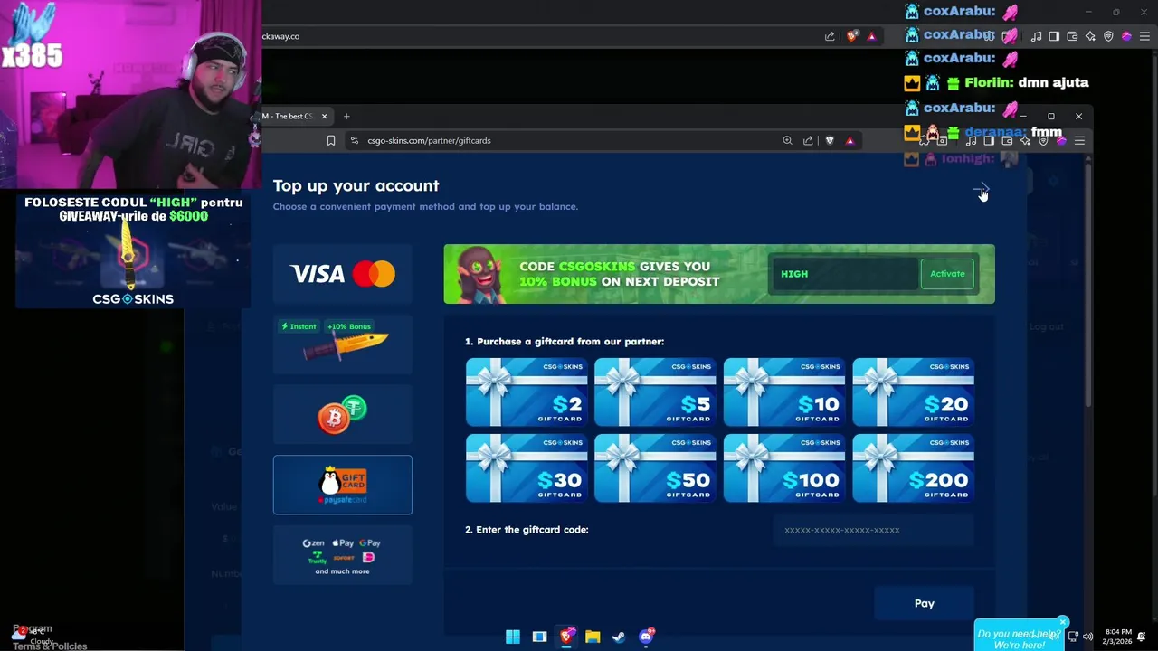Image resolution: width=1158 pixels, height=651 pixels.
Task: Open the hamburger menu in back browser window
Action: 1144,36
